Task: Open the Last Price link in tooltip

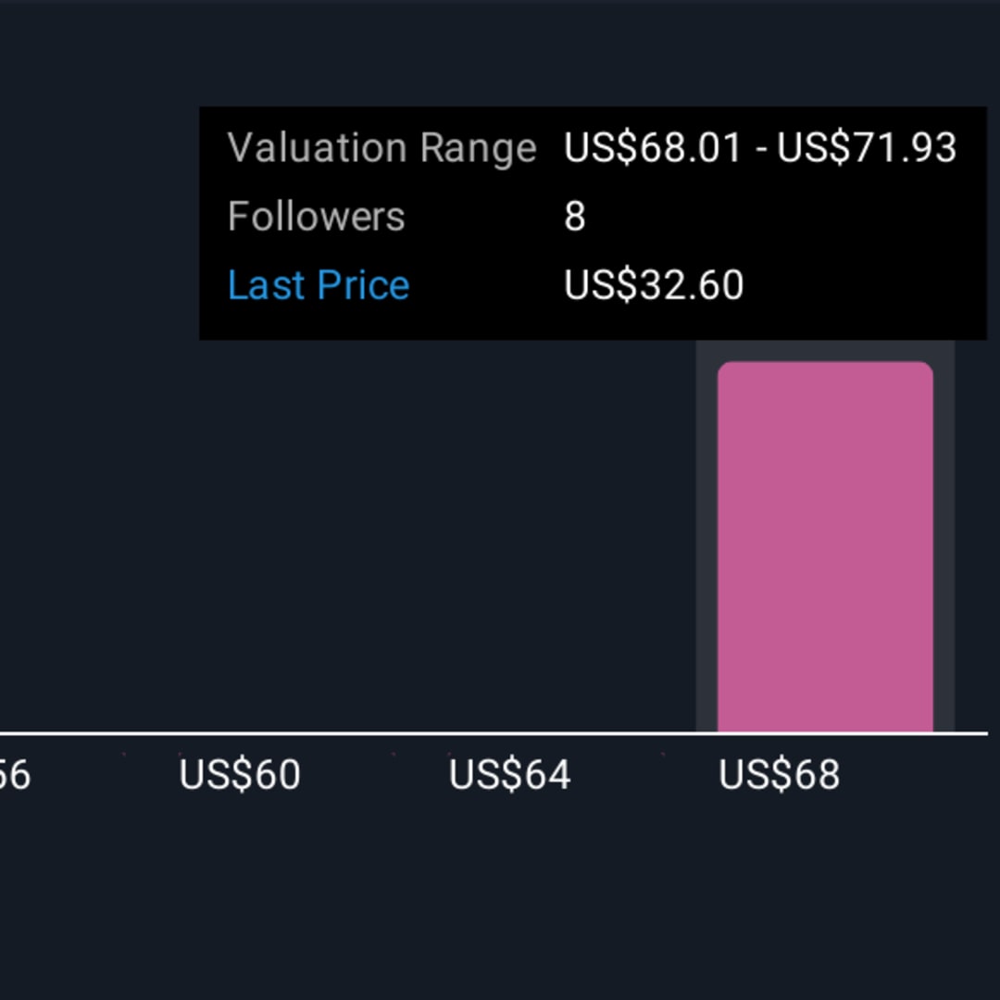Action: [x=319, y=284]
